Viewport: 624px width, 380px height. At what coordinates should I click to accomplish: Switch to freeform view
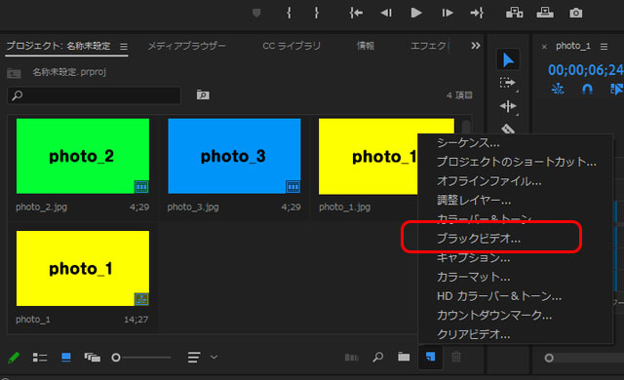pyautogui.click(x=93, y=358)
